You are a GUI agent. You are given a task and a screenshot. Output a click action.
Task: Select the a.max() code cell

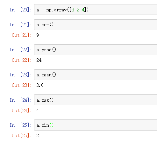96,100
